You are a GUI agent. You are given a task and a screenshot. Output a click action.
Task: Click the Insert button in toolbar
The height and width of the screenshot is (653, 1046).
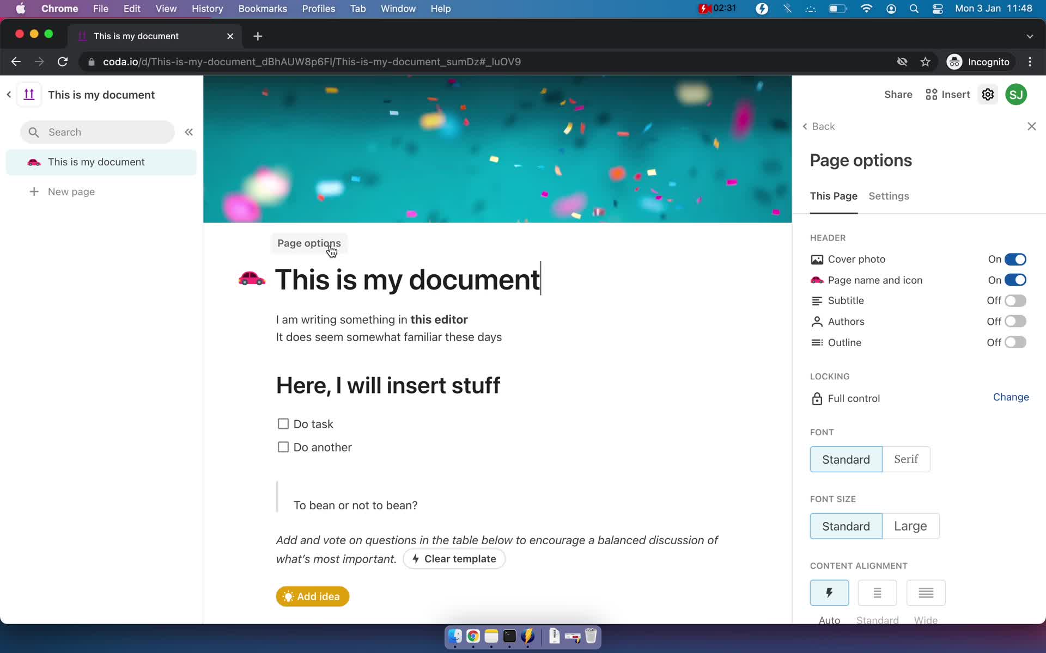tap(948, 94)
